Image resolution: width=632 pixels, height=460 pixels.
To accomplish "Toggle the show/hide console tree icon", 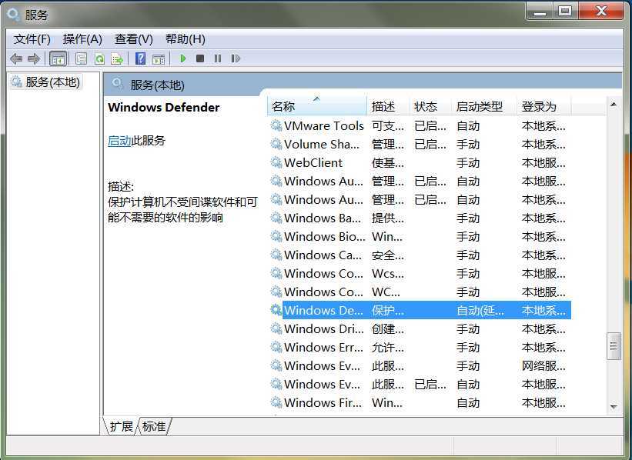I will (58, 58).
